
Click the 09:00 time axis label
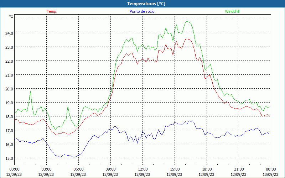click(x=110, y=169)
